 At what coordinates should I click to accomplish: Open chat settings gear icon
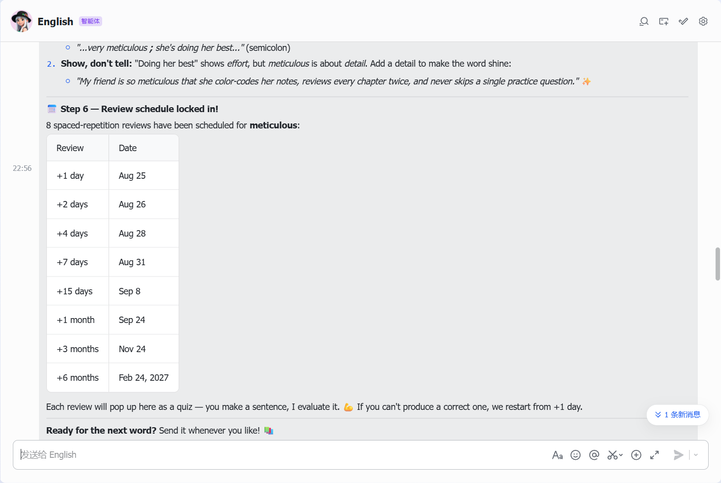[x=703, y=21]
